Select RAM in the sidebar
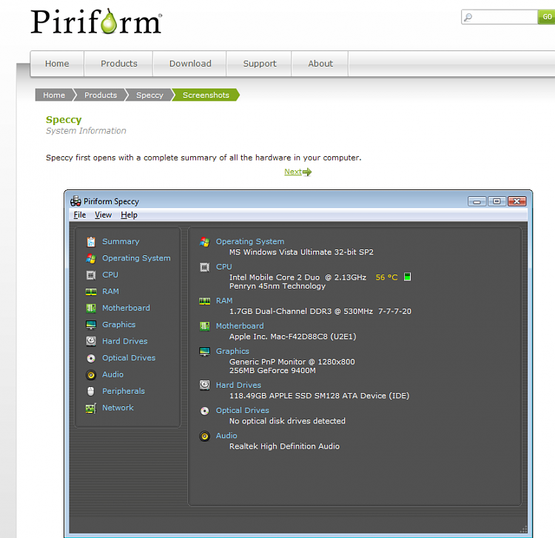The image size is (555, 538). point(110,292)
